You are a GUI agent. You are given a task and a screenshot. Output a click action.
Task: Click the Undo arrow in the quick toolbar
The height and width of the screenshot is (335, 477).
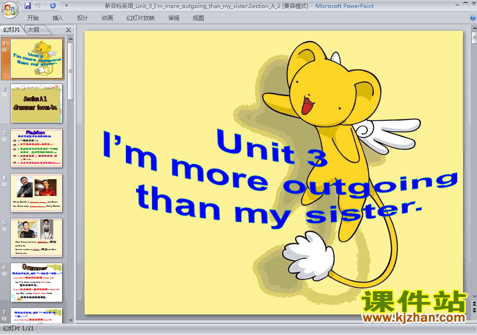coord(38,6)
